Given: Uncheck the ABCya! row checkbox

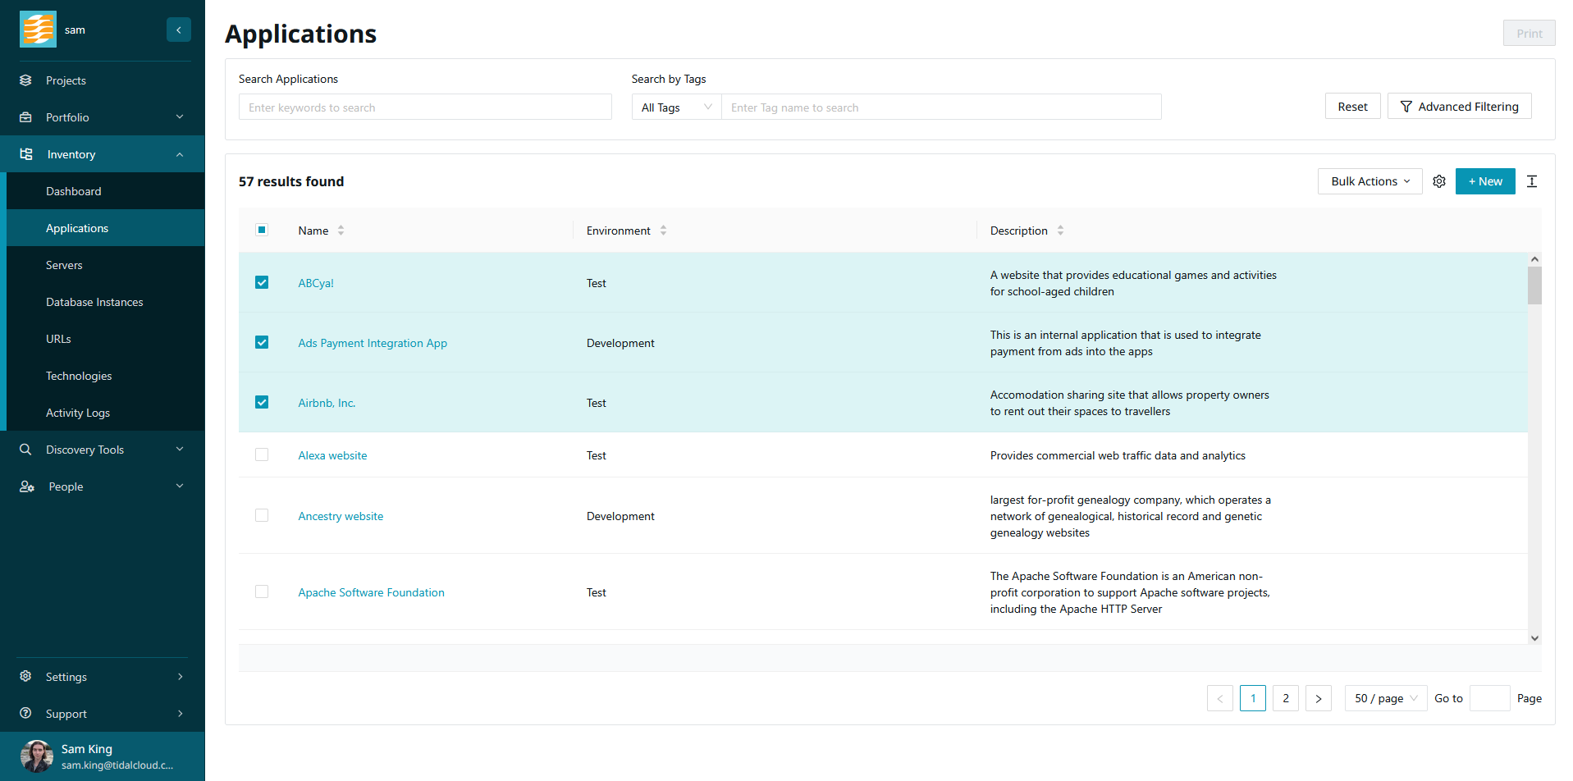Looking at the screenshot, I should (262, 282).
